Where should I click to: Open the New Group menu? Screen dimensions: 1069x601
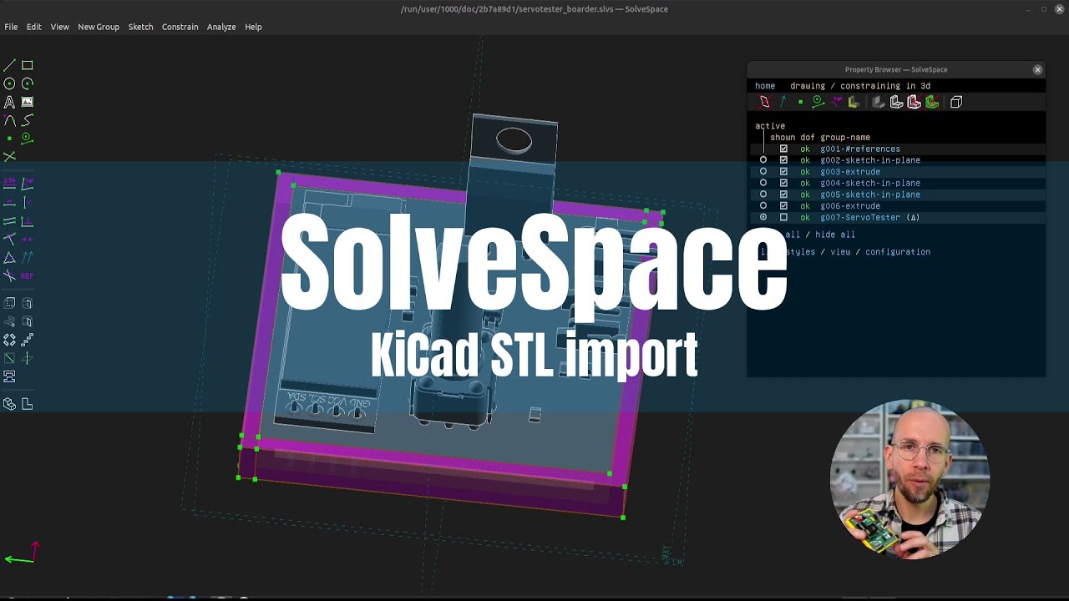[x=99, y=27]
